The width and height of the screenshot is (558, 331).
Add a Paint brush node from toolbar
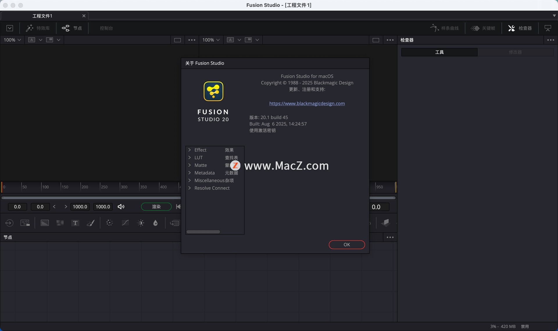tap(91, 223)
